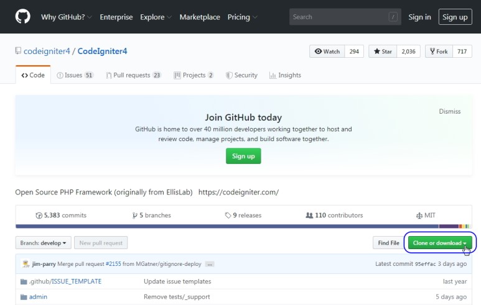Click the GitHub Octocat logo
Viewport: 481px width, 305px height.
click(x=22, y=17)
